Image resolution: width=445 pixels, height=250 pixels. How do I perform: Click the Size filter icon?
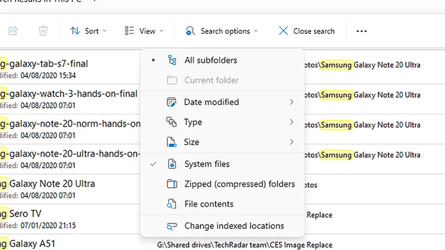click(x=172, y=142)
